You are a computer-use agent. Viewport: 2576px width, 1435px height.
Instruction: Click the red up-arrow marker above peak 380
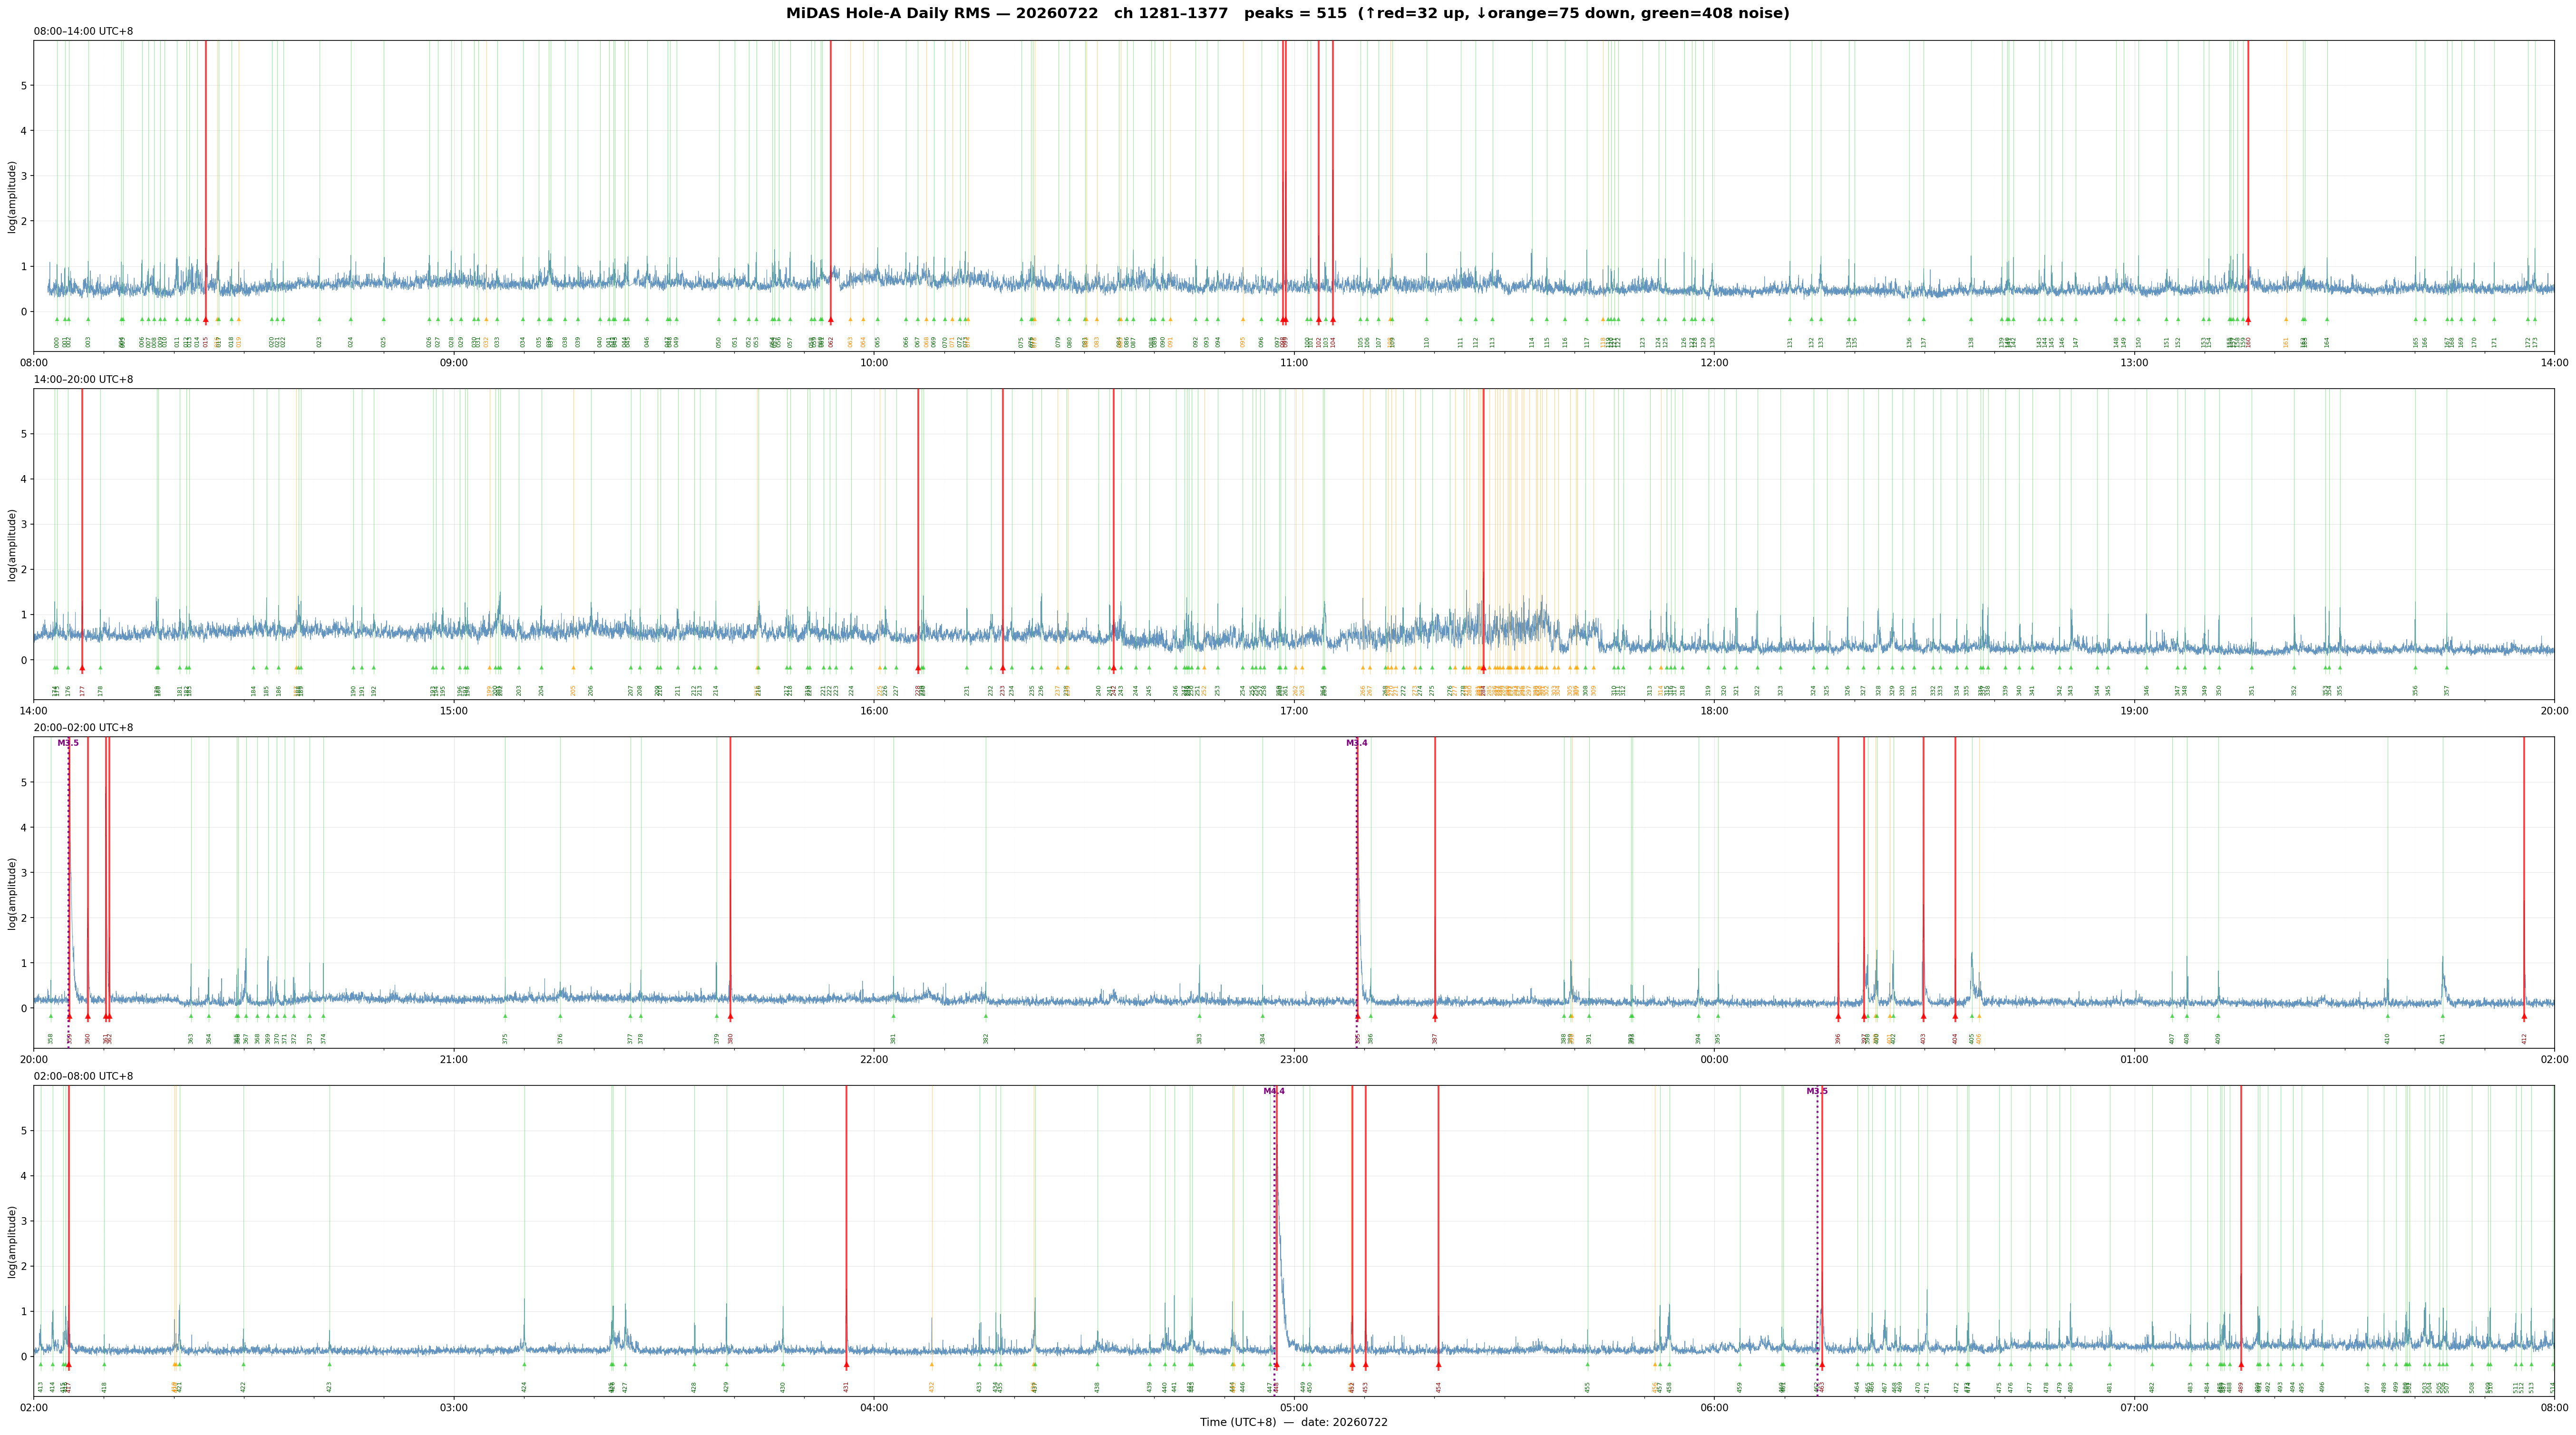coord(730,1016)
